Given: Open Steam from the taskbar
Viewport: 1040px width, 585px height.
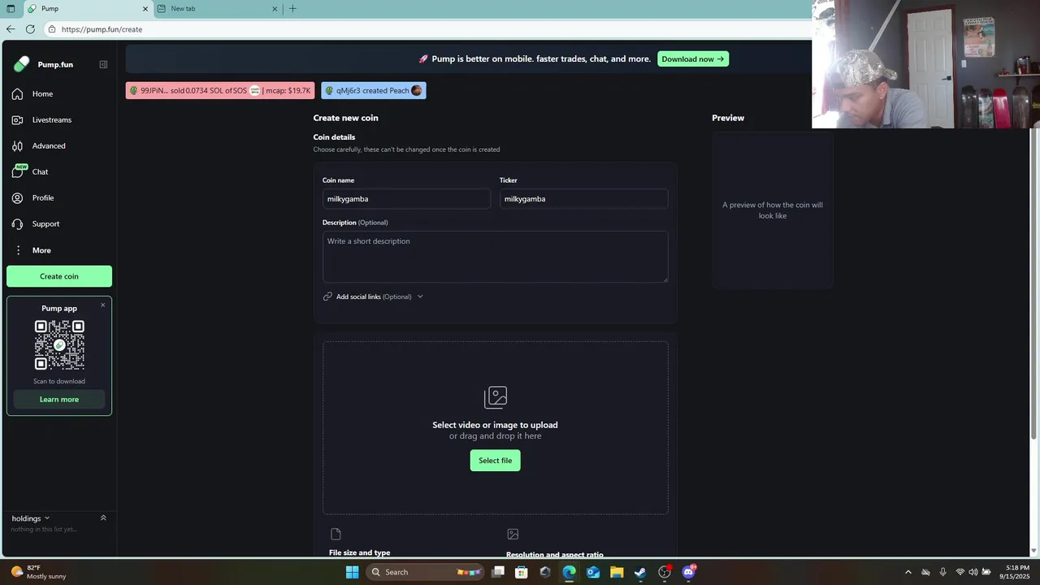Looking at the screenshot, I should (640, 572).
